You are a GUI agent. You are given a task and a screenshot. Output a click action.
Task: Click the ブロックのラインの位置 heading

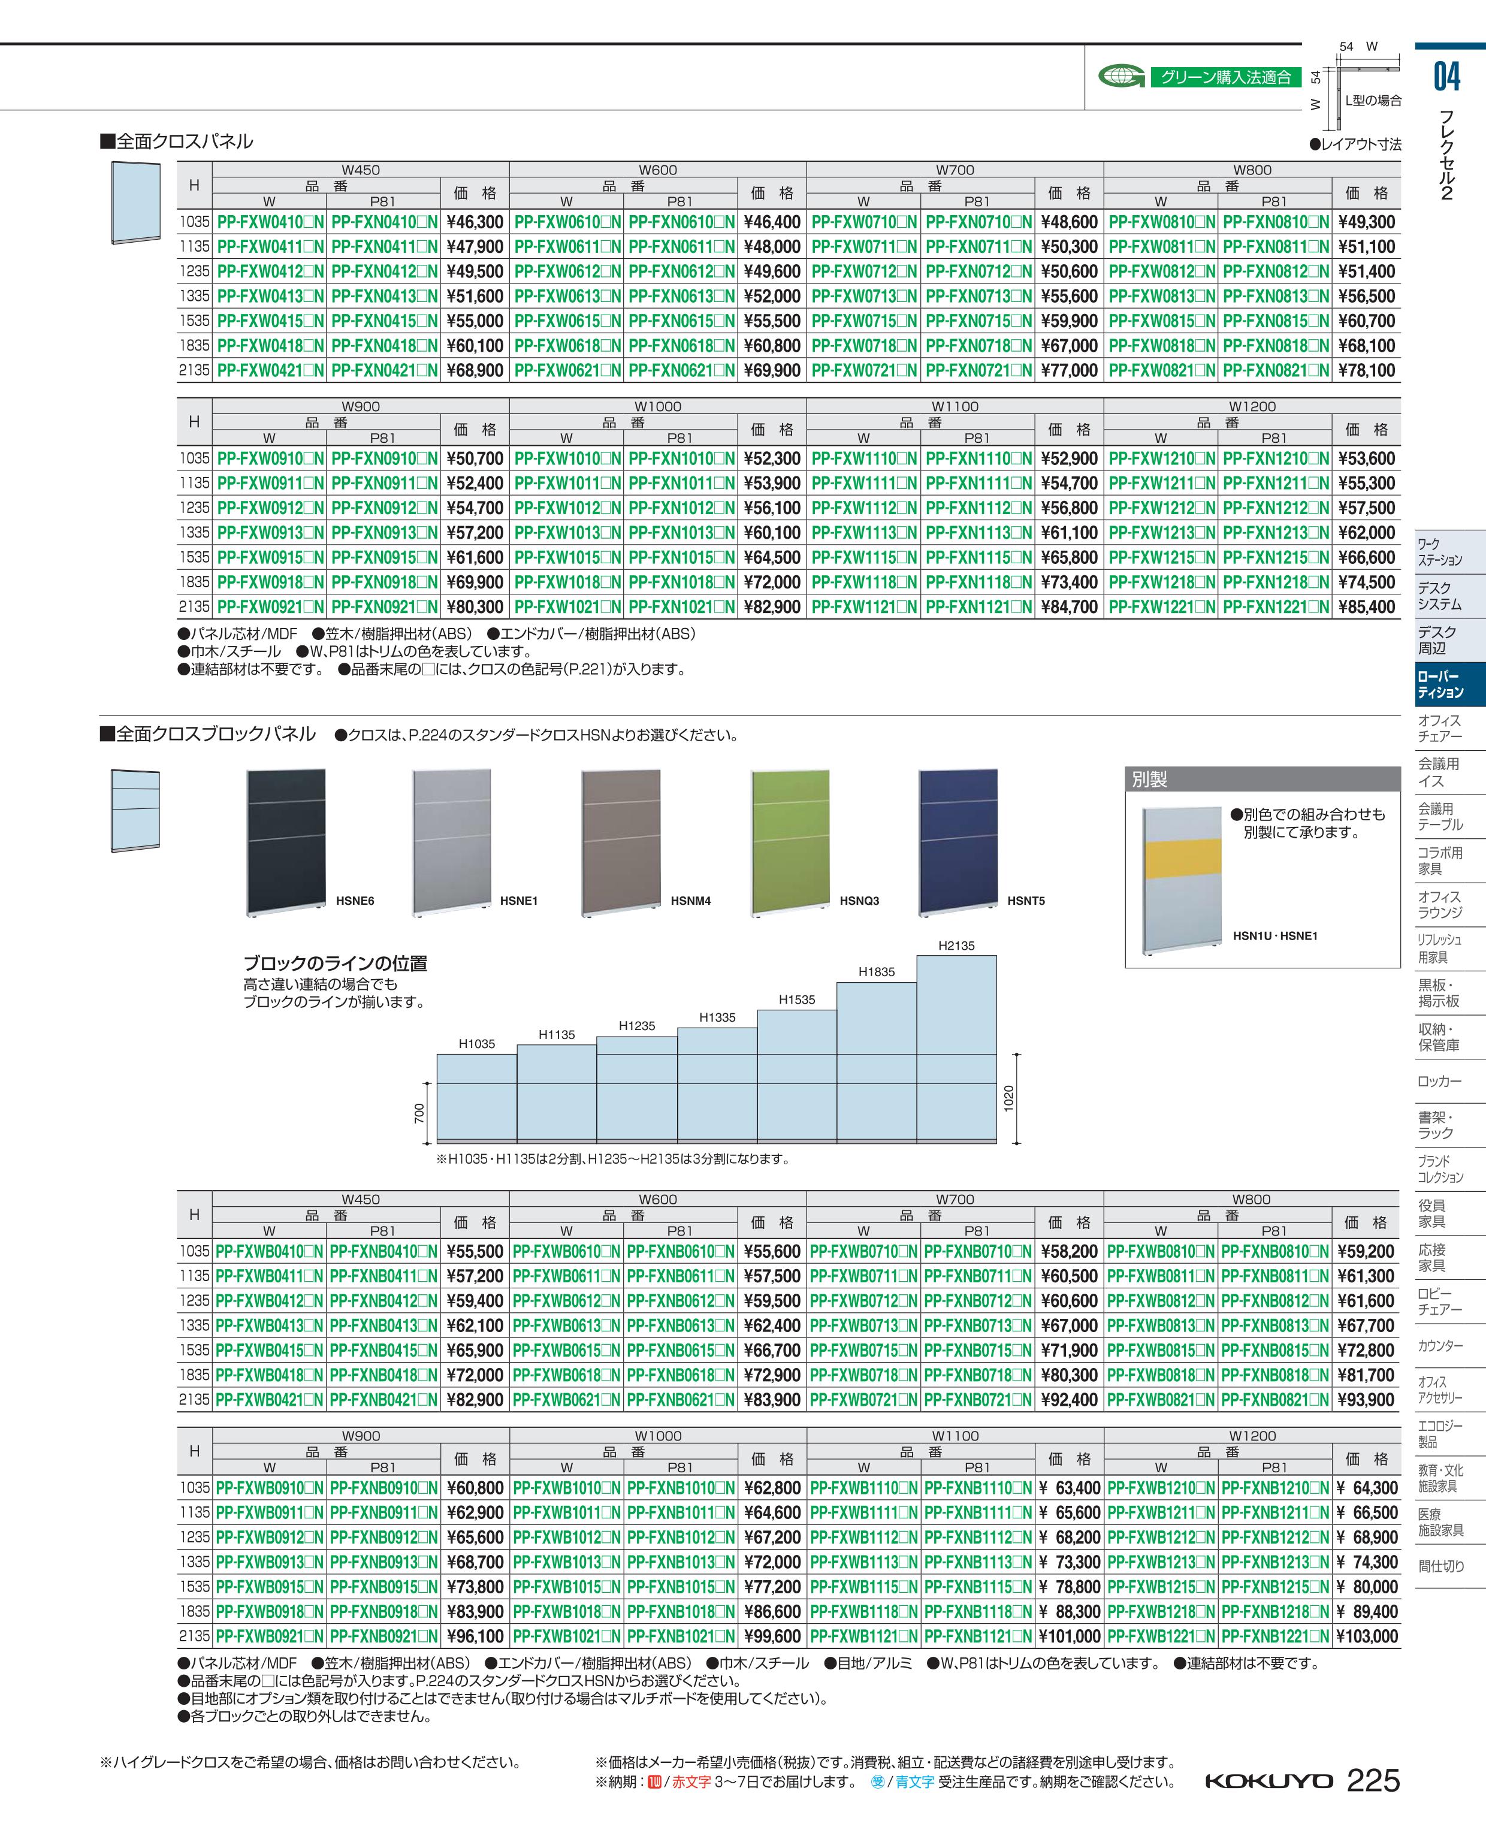click(x=335, y=963)
